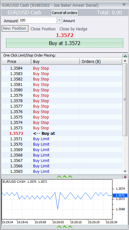Select the New Position tab
The height and width of the screenshot is (230, 129).
coord(15,28)
